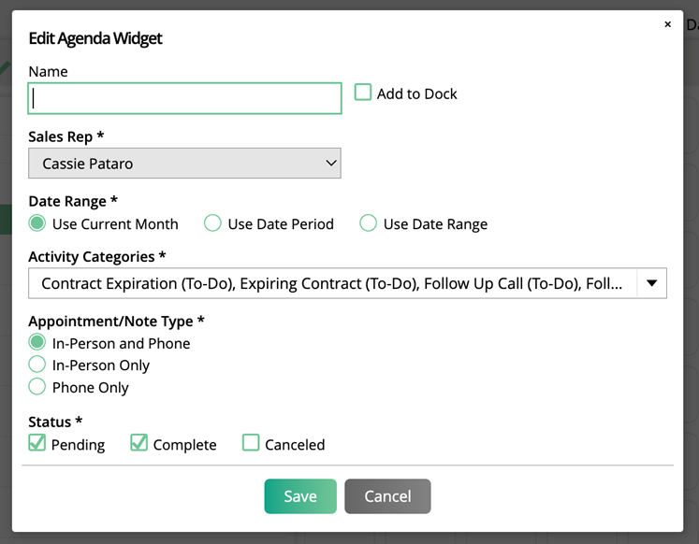The height and width of the screenshot is (544, 699).
Task: Uncheck the Pending status checkbox
Action: pos(37,443)
